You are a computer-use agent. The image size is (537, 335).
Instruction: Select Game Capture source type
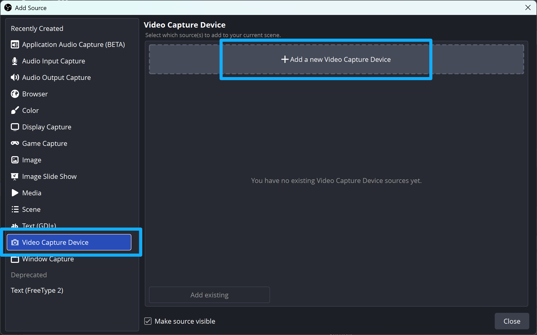point(69,144)
